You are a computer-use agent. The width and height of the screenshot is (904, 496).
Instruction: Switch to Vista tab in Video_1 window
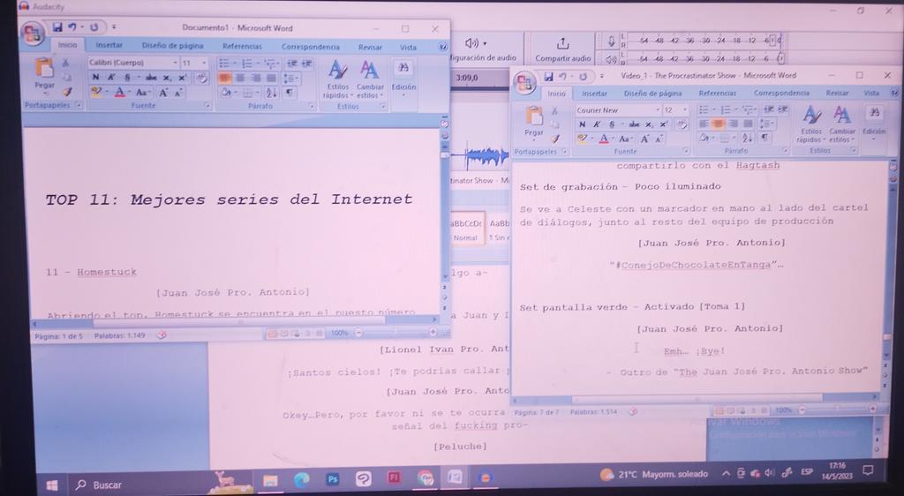[x=871, y=93]
